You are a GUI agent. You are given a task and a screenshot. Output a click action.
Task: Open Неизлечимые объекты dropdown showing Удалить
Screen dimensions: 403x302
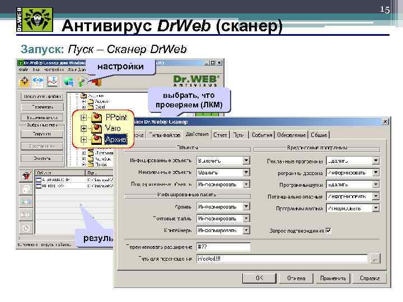246,172
